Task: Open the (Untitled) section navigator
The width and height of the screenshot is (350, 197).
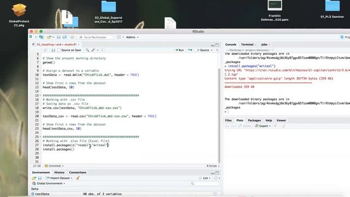Action: (x=54, y=166)
